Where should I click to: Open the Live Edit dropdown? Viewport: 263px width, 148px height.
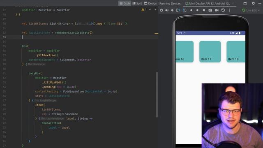(x=251, y=10)
